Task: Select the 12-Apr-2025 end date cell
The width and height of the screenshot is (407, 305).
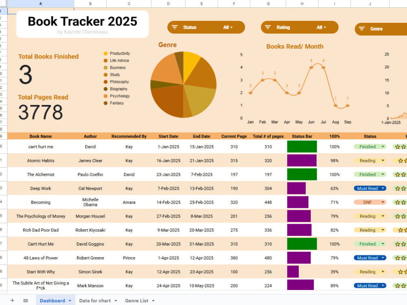Action: (x=201, y=258)
